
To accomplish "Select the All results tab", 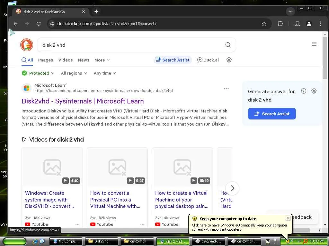I will (x=27, y=60).
